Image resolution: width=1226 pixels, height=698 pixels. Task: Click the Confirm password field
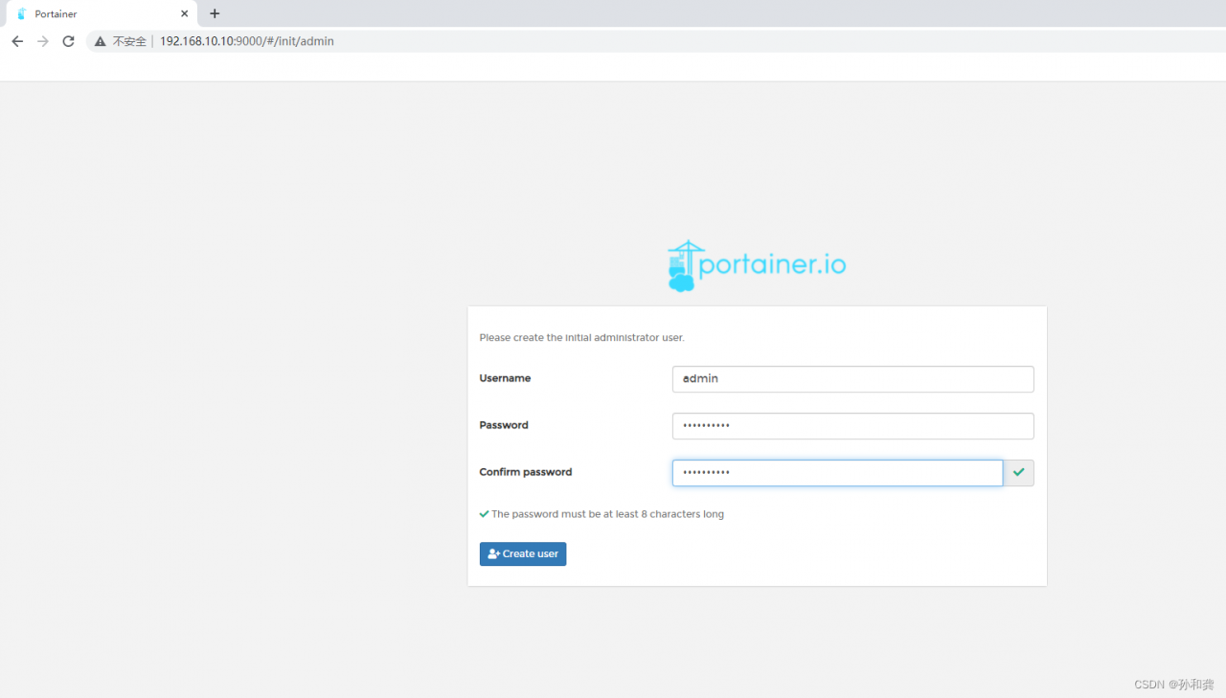[x=837, y=473]
